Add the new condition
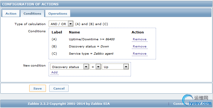The height and width of the screenshot is (108, 213). pos(54,72)
